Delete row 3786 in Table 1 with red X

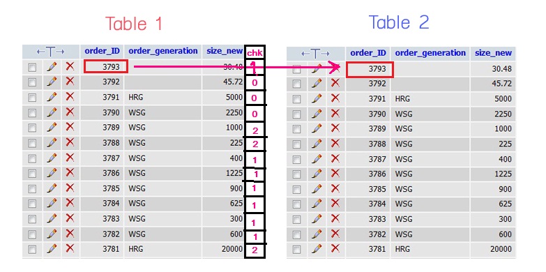[x=70, y=173]
